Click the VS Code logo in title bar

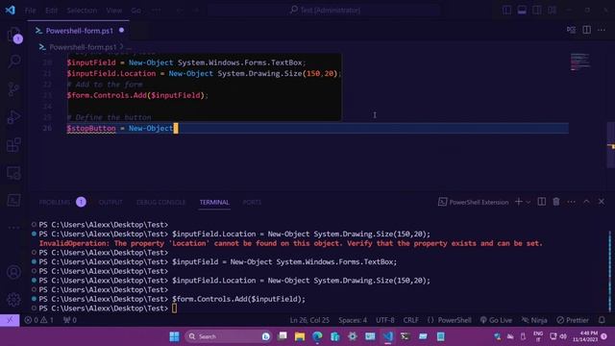coord(11,10)
